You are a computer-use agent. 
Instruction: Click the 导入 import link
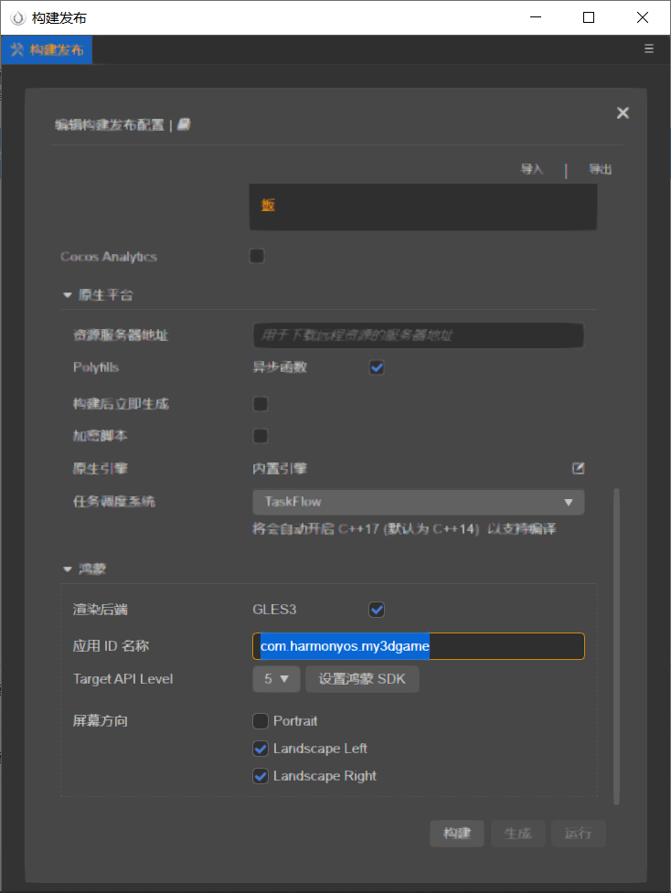(531, 169)
